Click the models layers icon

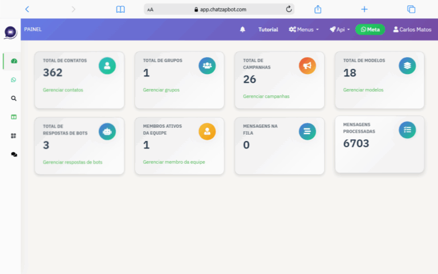407,66
